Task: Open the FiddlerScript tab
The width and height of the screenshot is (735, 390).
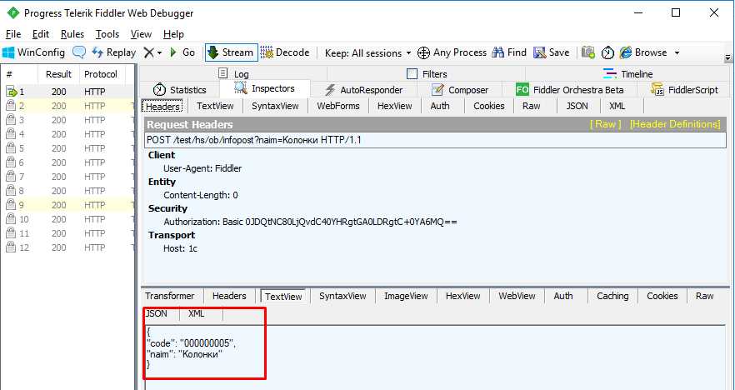Action: 685,89
